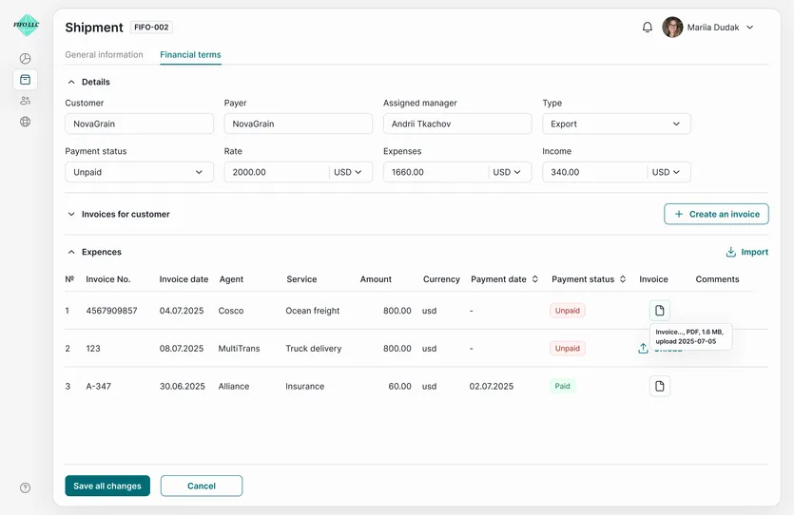Click Unpaid status badge in Cosco row
794x515 pixels.
click(567, 311)
